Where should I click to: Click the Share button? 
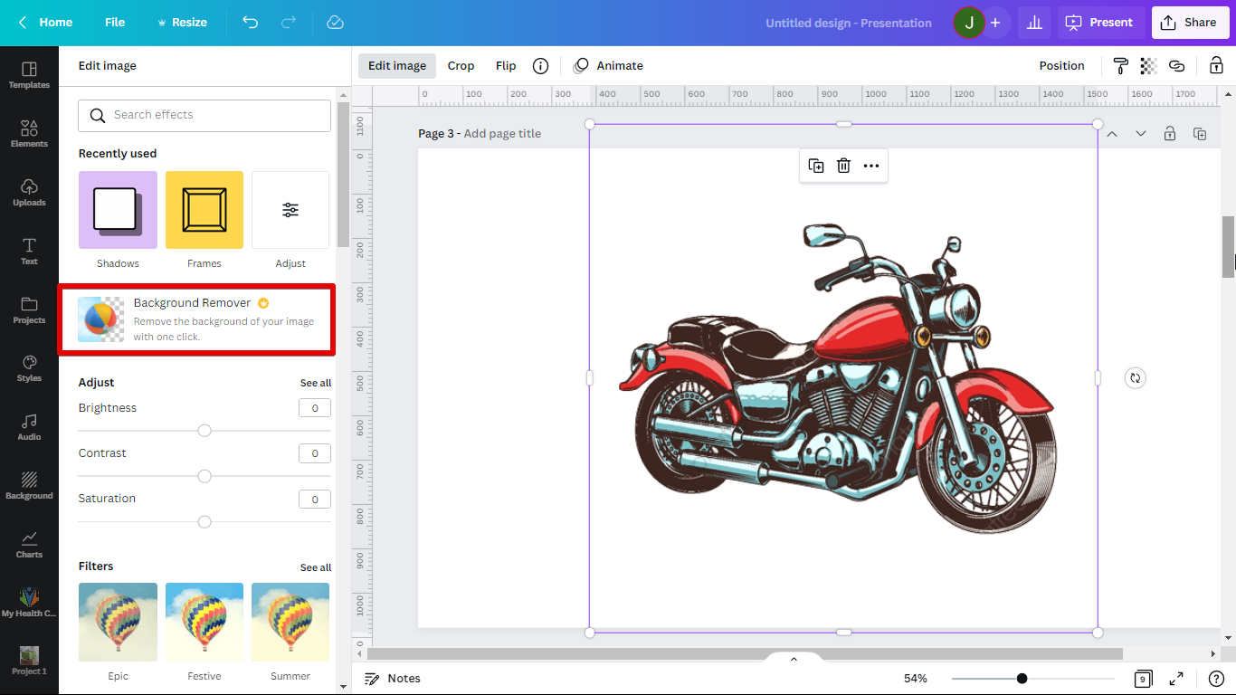pyautogui.click(x=1189, y=23)
